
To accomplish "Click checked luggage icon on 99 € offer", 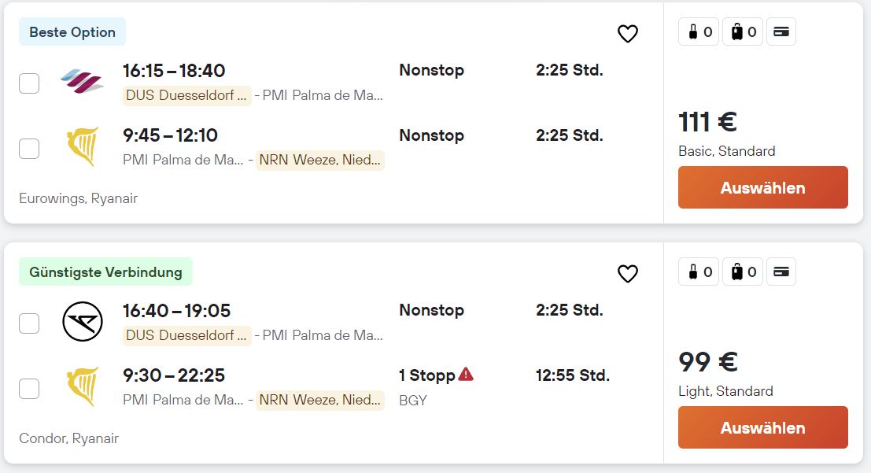I will 744,272.
